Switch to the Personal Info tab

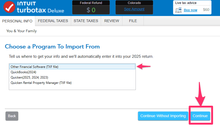click(x=17, y=21)
